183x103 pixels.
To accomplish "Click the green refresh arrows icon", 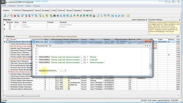I will [51, 15].
